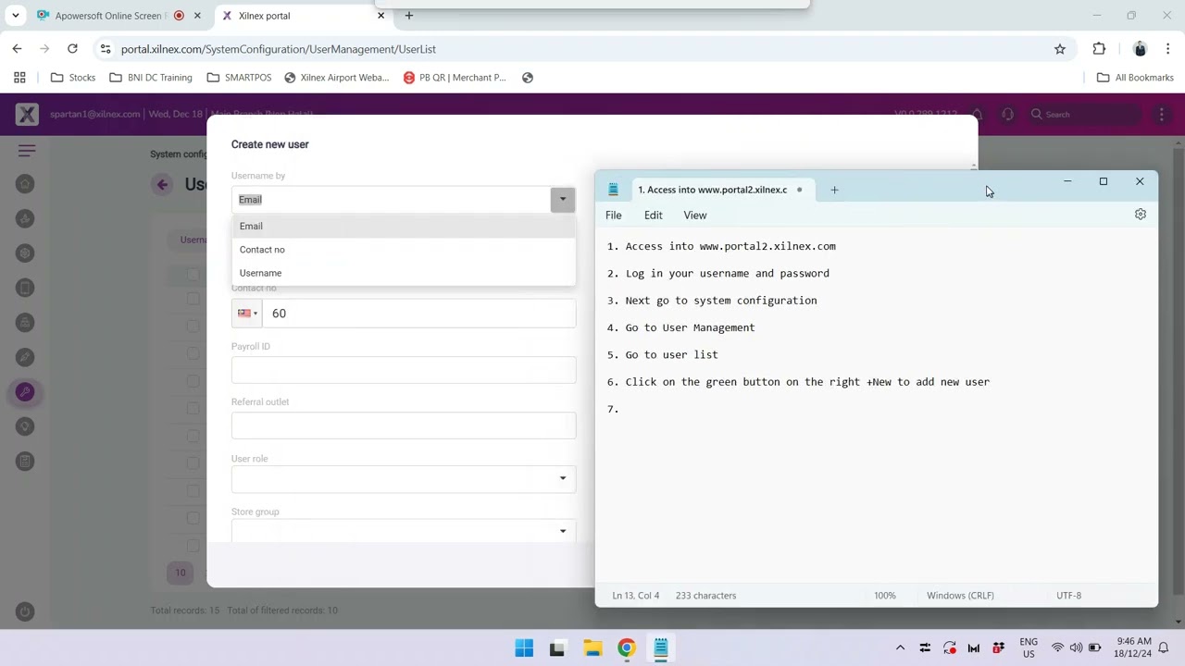Image resolution: width=1185 pixels, height=666 pixels.
Task: Click the purple back arrow beside User heading
Action: coord(162,185)
